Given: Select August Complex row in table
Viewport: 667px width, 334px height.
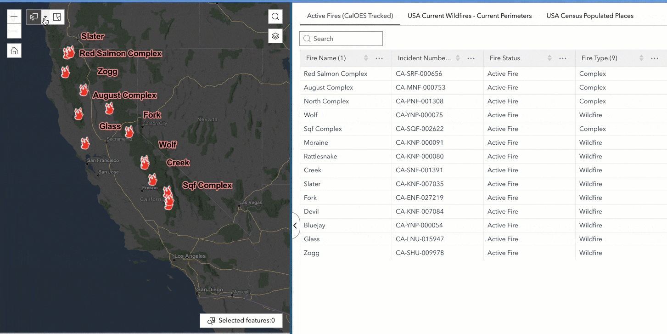Looking at the screenshot, I should [483, 87].
